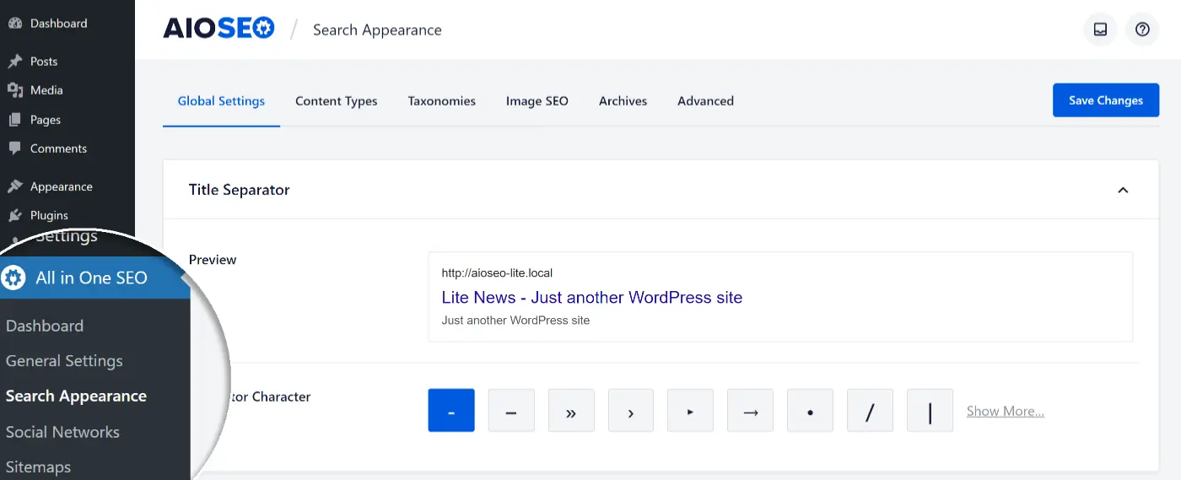Click the 'Search Appearance' header breadcrumb text

(x=377, y=30)
